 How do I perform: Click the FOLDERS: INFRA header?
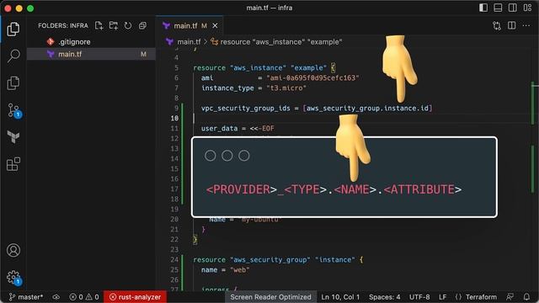coord(63,26)
